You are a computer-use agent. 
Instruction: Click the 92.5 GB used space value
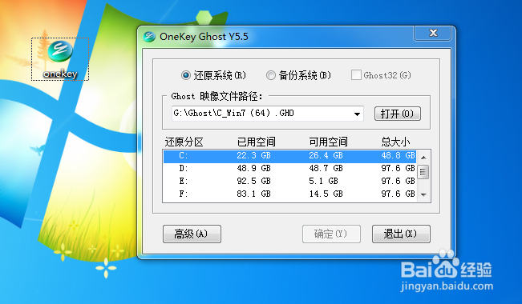[253, 181]
